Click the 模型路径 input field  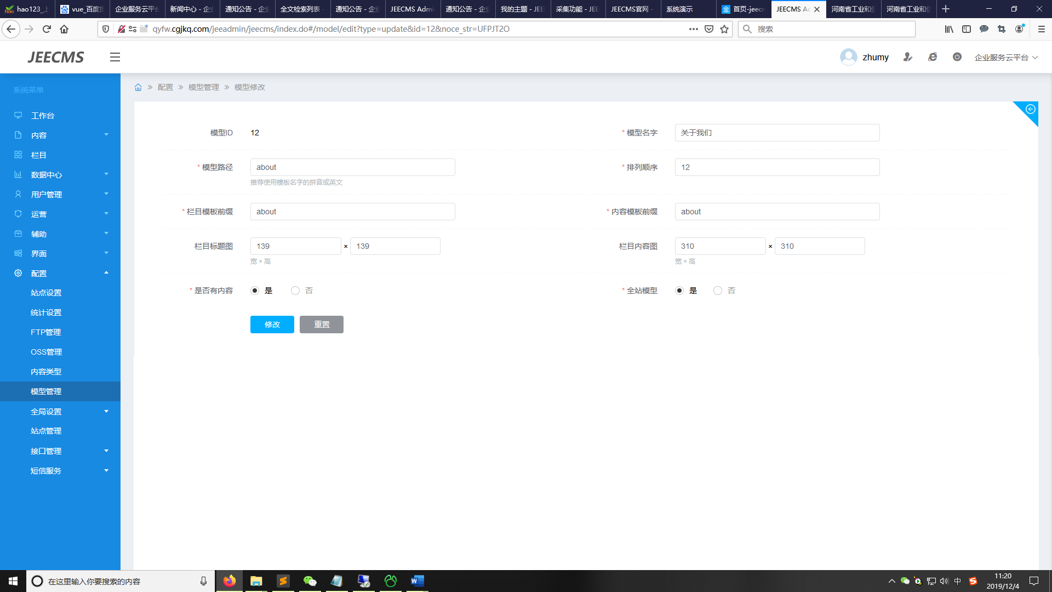(x=352, y=167)
